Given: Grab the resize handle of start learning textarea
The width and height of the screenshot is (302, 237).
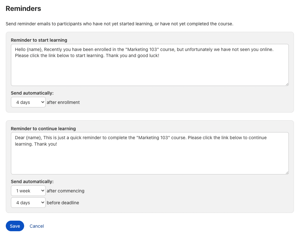Looking at the screenshot, I should tap(287, 84).
